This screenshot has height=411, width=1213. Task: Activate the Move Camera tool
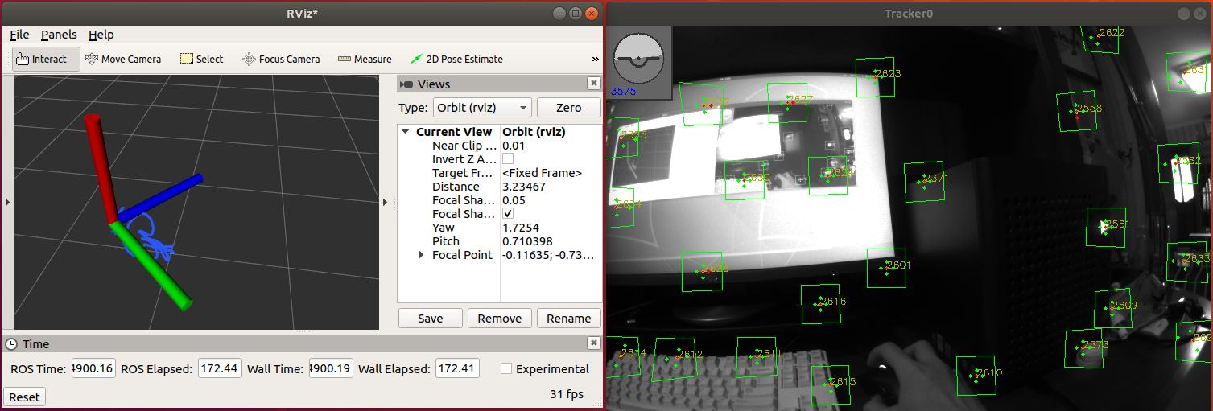tap(123, 59)
